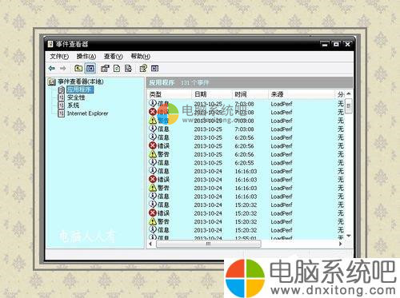Click the Export list toolbar icon

(x=128, y=69)
